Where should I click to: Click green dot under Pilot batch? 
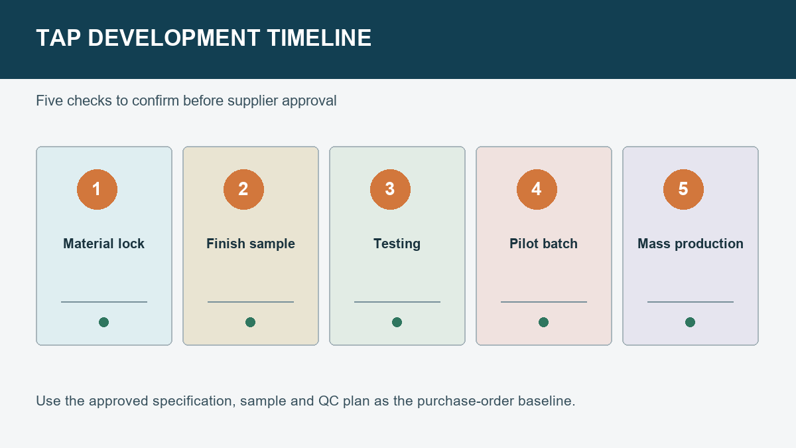543,322
